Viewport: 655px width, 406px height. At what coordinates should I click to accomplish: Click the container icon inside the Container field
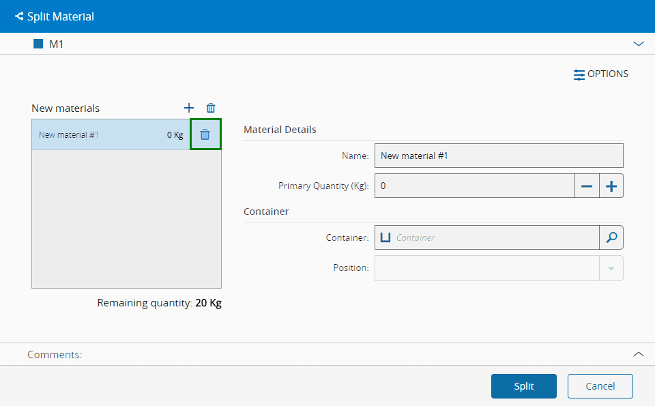point(385,237)
